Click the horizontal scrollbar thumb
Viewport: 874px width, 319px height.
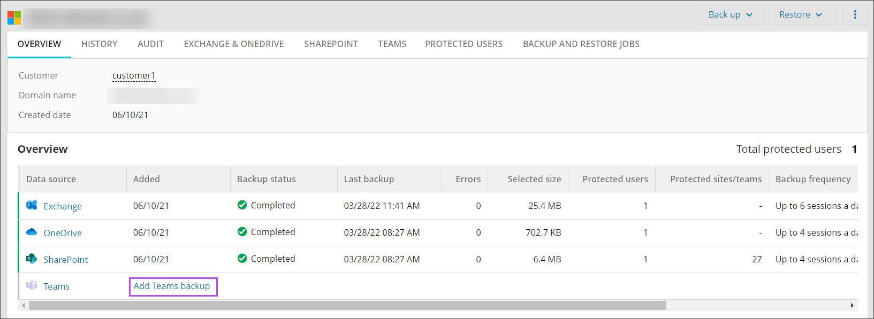[347, 306]
